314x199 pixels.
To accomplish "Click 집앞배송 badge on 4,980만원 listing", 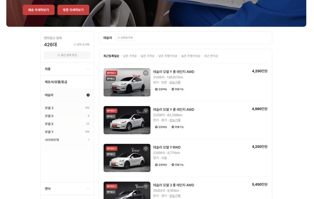I will pyautogui.click(x=161, y=127).
